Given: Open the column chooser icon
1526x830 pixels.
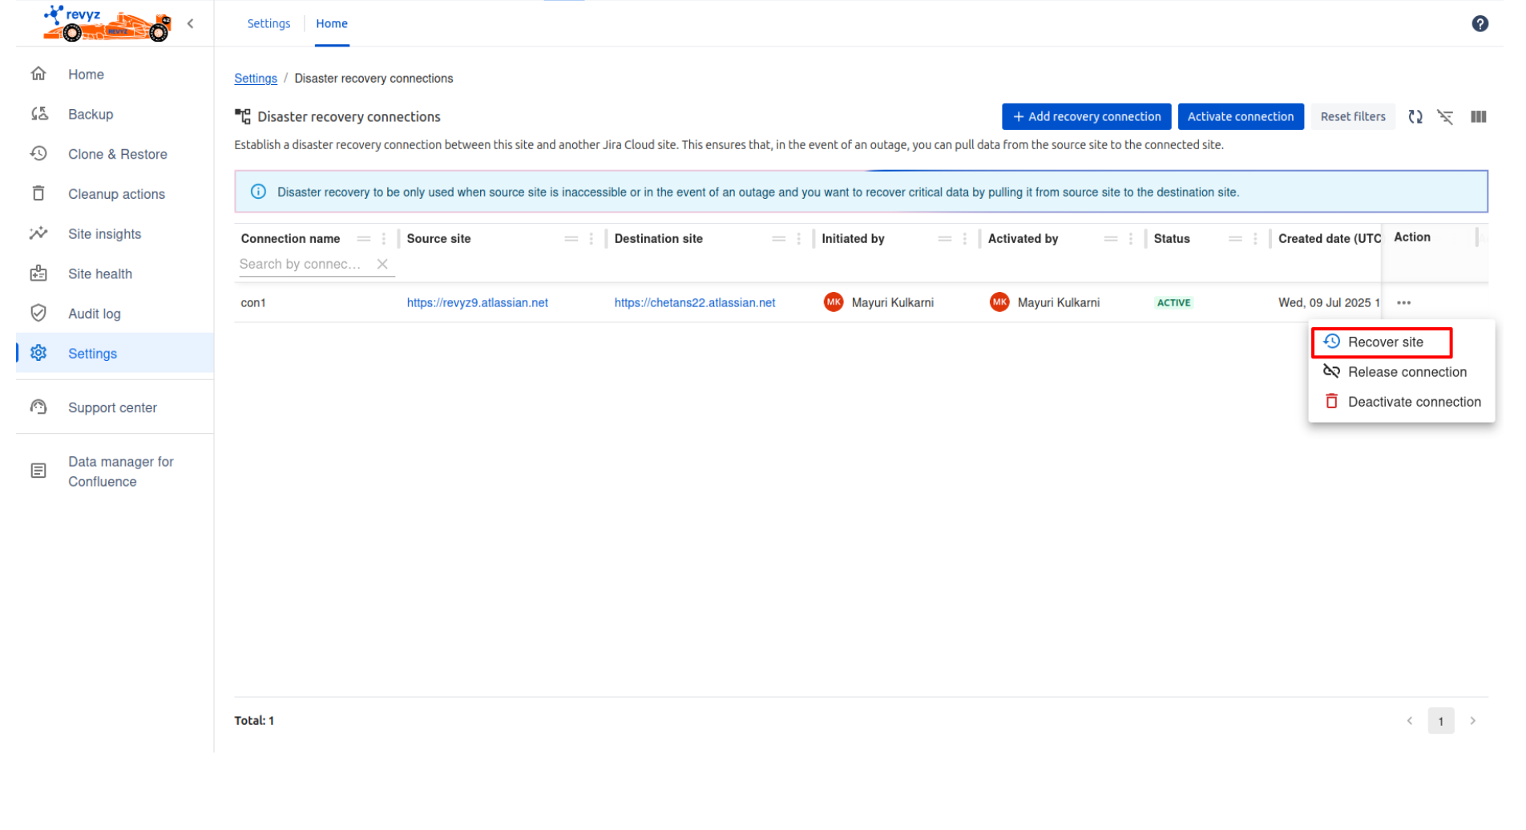Looking at the screenshot, I should coord(1478,117).
